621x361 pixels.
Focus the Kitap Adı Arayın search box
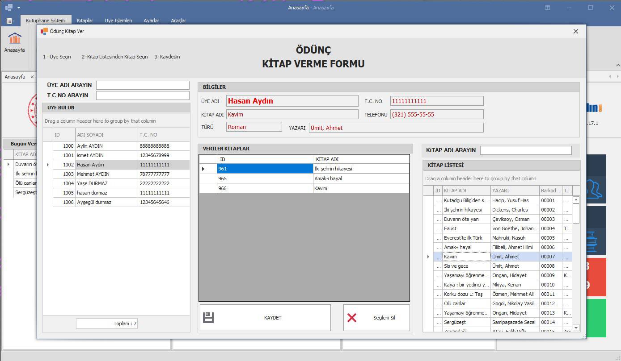525,150
